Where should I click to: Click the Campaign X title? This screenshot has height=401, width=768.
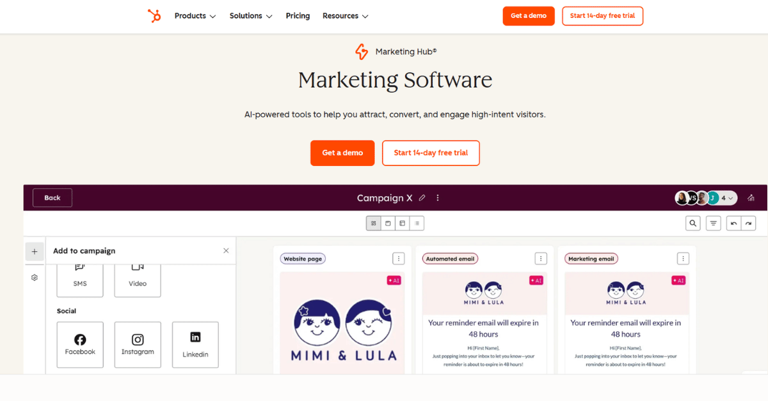click(385, 198)
